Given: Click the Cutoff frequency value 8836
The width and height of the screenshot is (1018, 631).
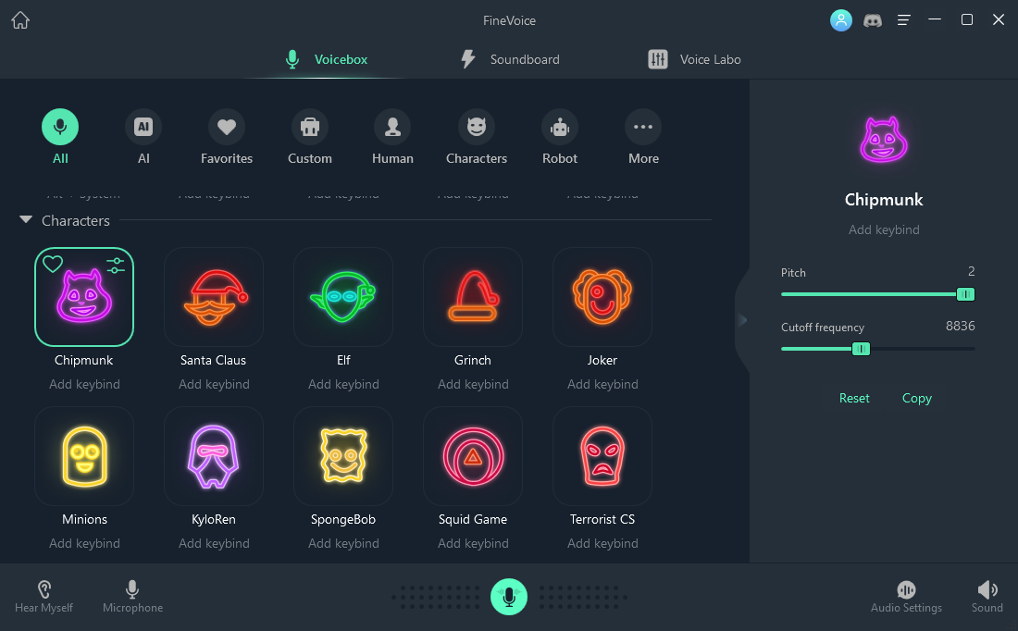Looking at the screenshot, I should pos(961,326).
